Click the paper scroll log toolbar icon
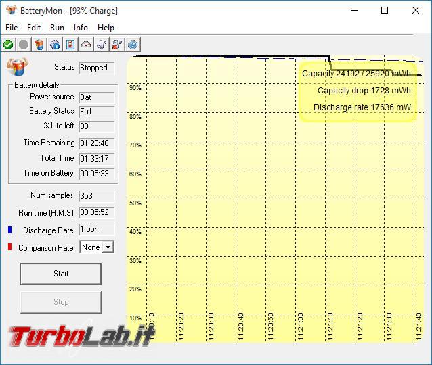432x365 pixels. [102, 45]
